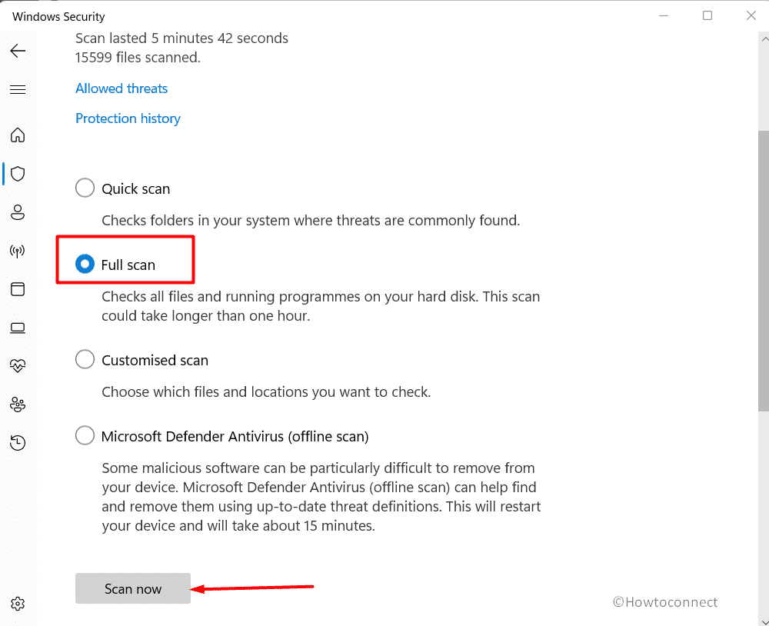769x626 pixels.
Task: Open App & browser control icon
Action: click(18, 289)
